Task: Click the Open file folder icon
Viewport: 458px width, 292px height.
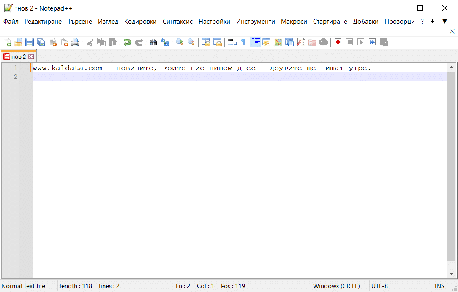Action: 18,42
